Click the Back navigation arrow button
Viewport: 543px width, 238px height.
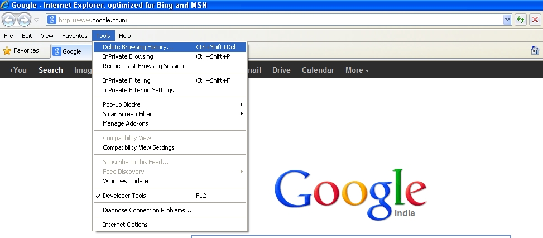[9, 20]
